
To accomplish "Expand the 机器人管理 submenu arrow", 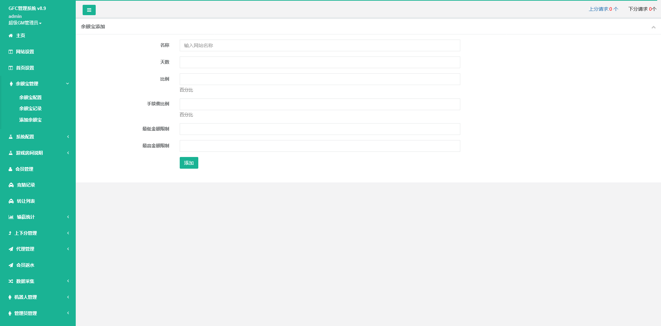I will 68,297.
